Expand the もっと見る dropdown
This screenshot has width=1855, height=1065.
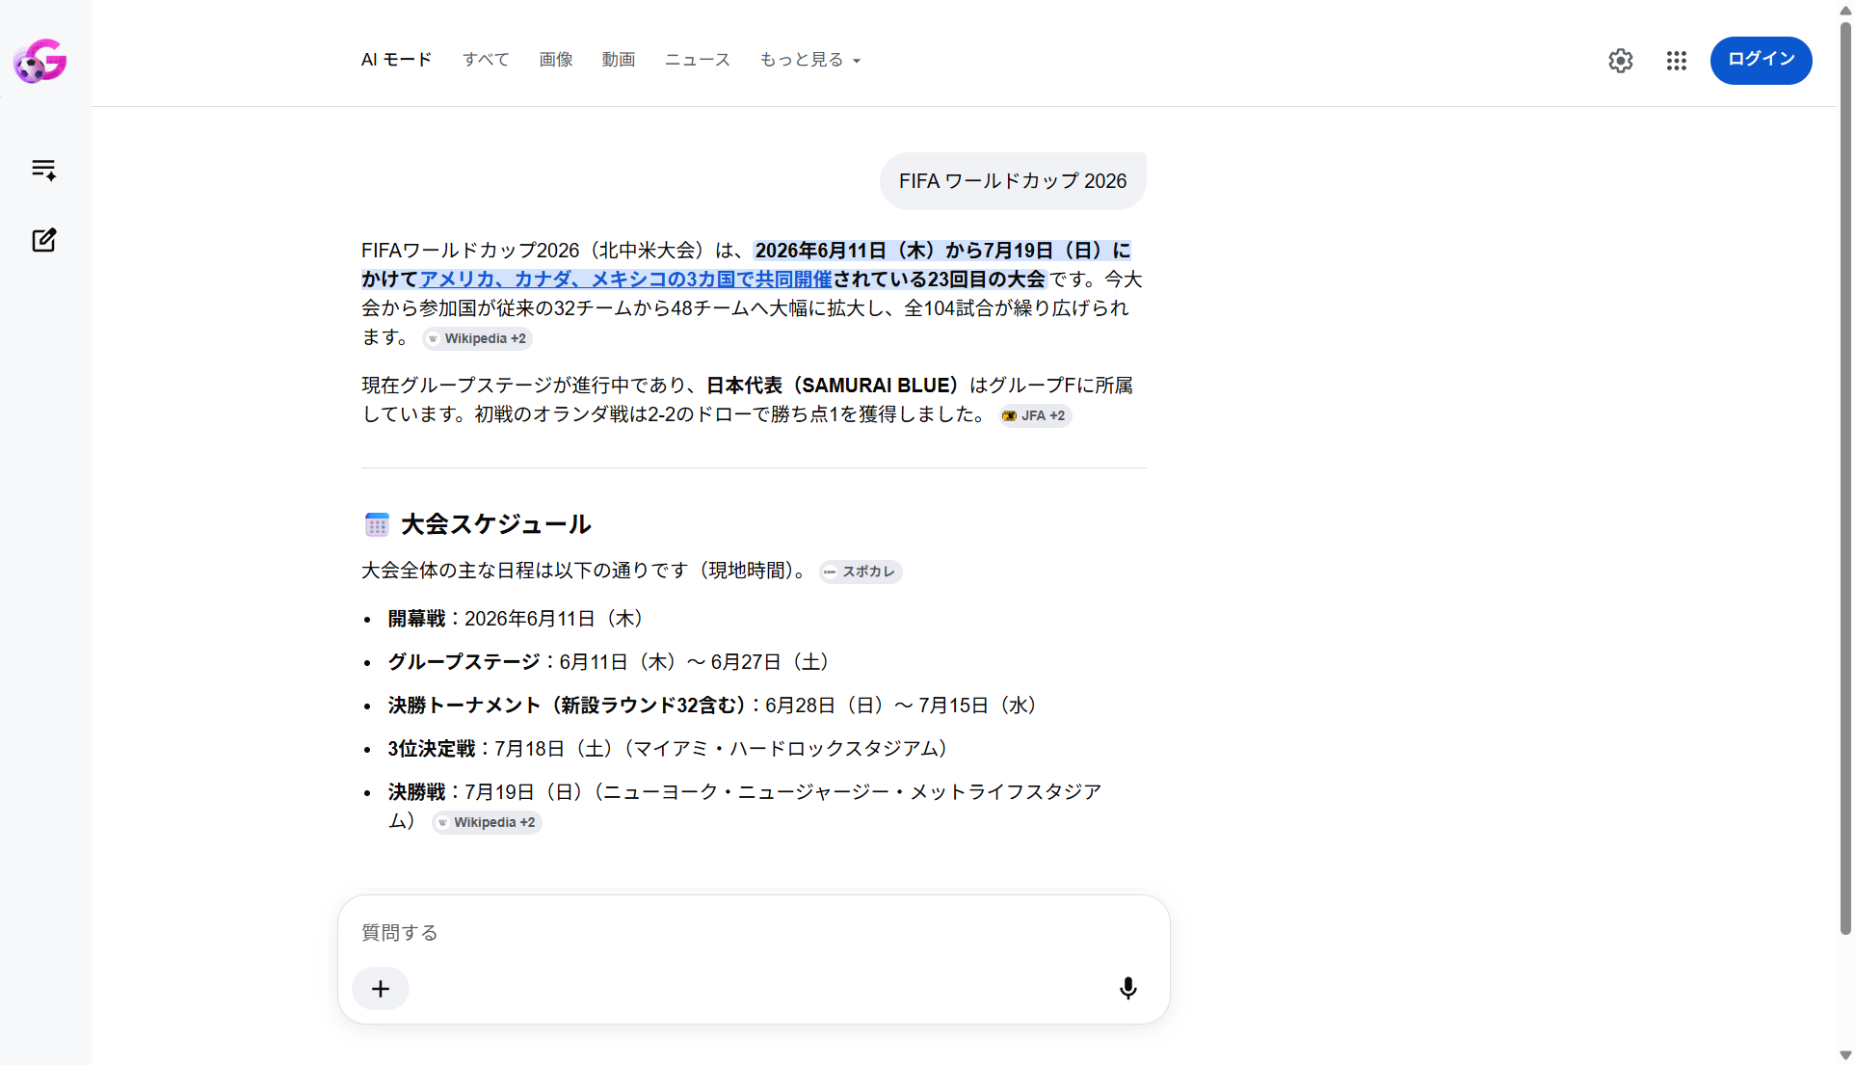point(810,60)
